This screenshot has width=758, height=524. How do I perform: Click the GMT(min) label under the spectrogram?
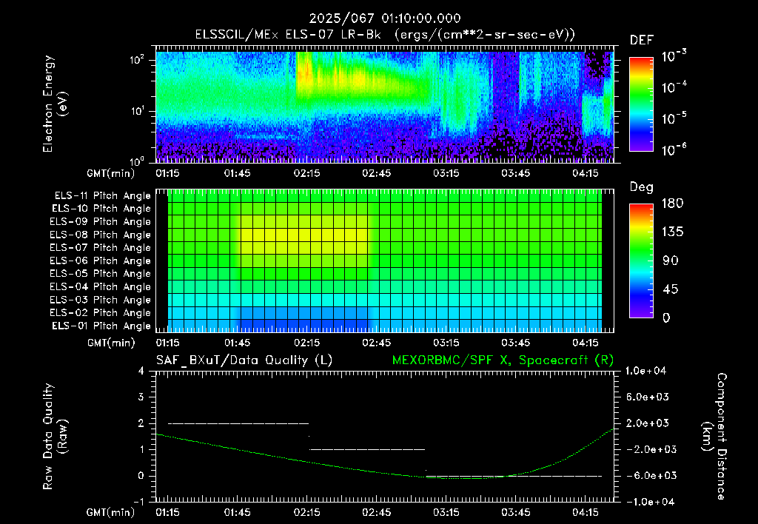coord(110,173)
